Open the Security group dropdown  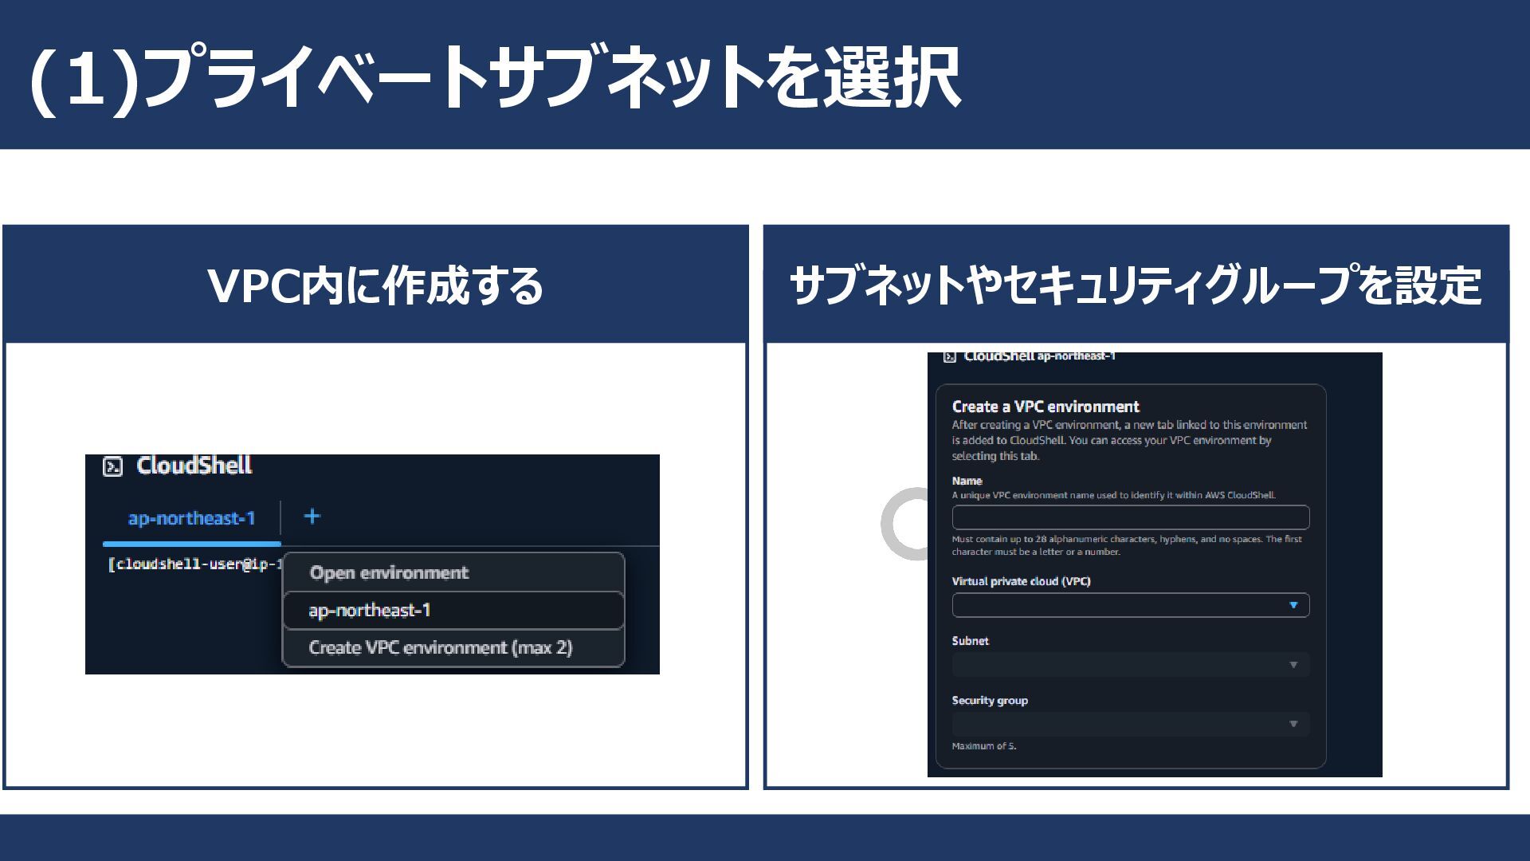tap(1130, 724)
